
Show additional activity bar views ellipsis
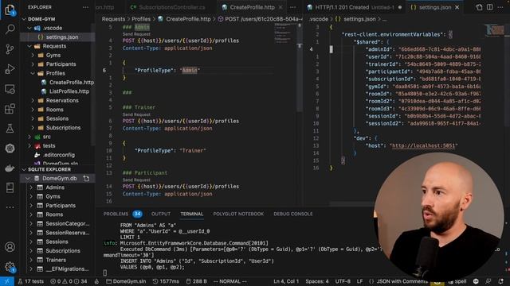pos(10,207)
